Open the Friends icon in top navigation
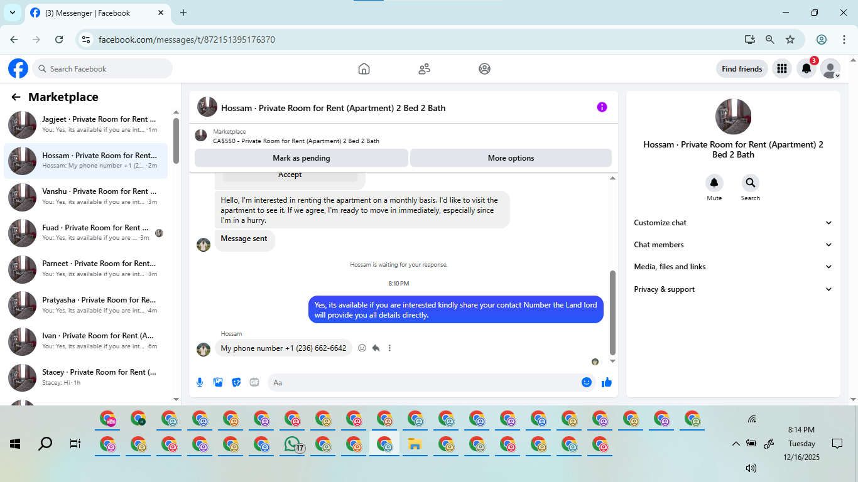The width and height of the screenshot is (858, 482). click(x=424, y=69)
